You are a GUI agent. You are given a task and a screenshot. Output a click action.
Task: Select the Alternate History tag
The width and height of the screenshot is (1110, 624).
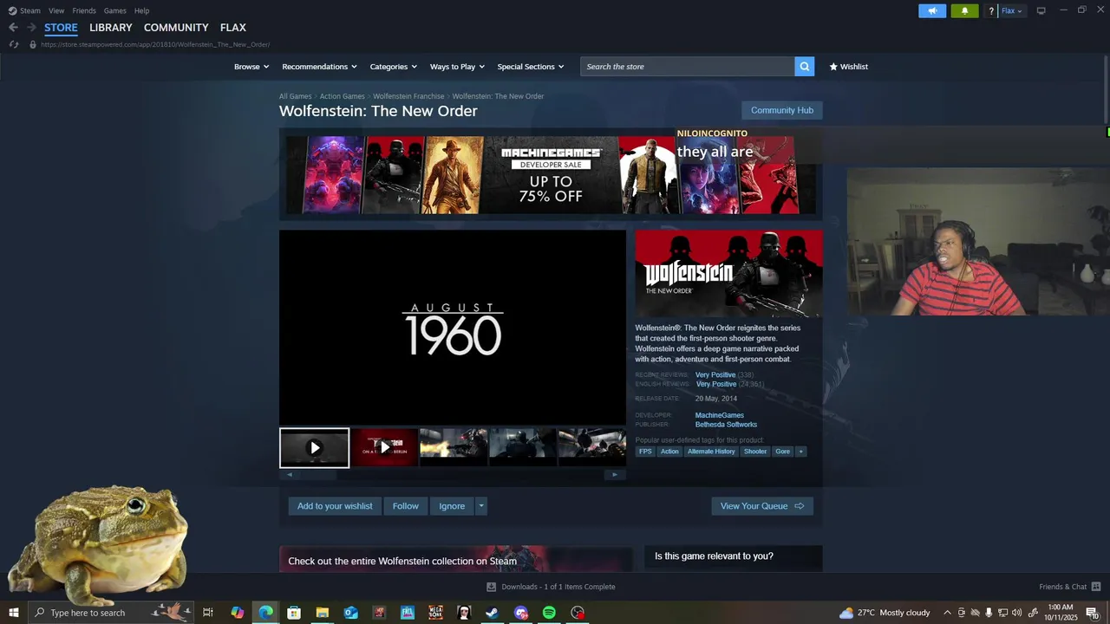click(x=711, y=452)
